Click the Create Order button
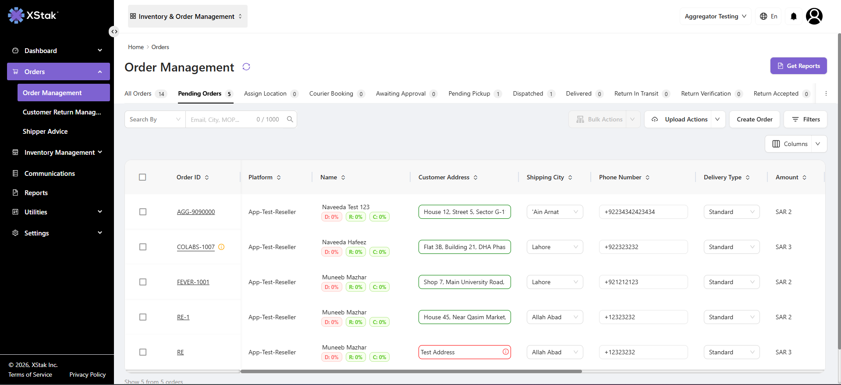The width and height of the screenshot is (841, 385). 754,119
